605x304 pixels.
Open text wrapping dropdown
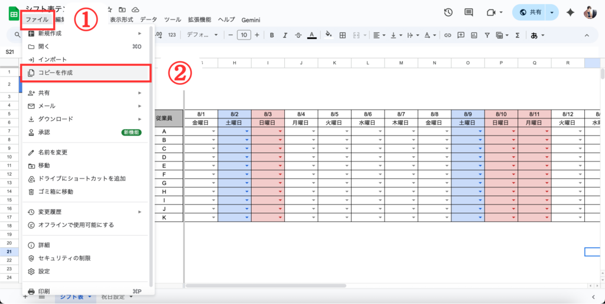tap(413, 35)
